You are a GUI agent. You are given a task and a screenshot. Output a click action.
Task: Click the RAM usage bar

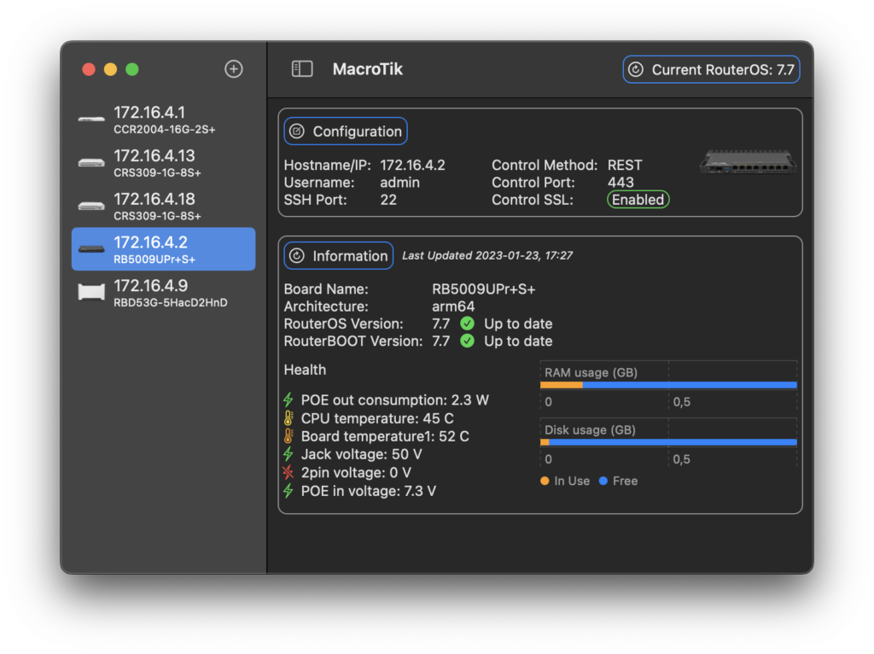[668, 385]
